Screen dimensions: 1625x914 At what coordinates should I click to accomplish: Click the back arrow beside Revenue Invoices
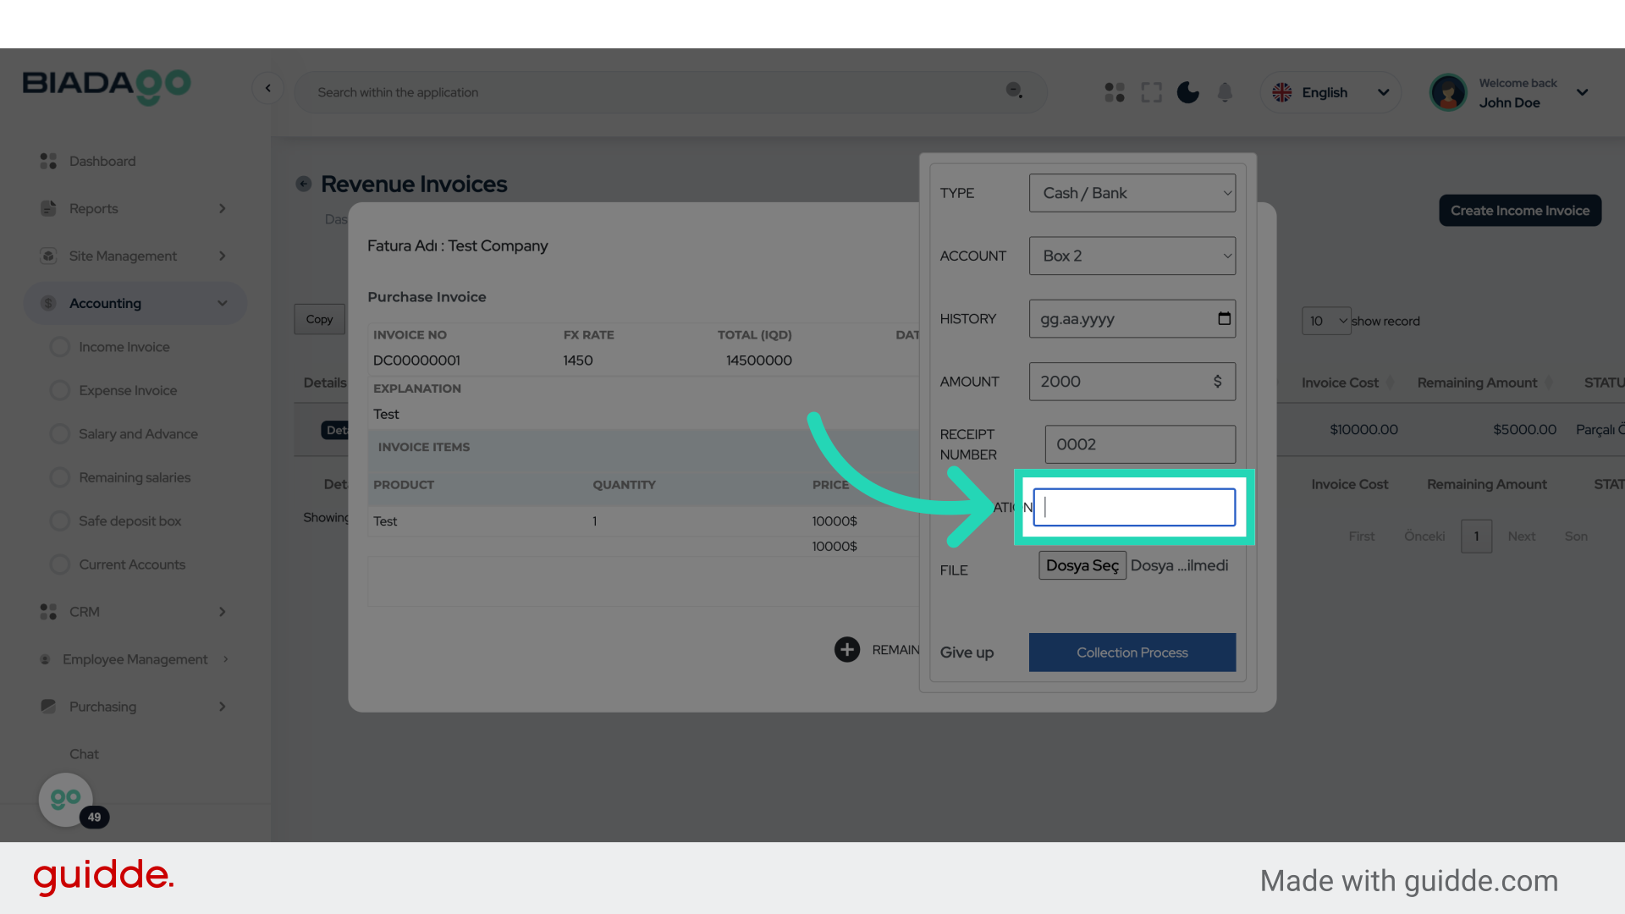pos(303,184)
